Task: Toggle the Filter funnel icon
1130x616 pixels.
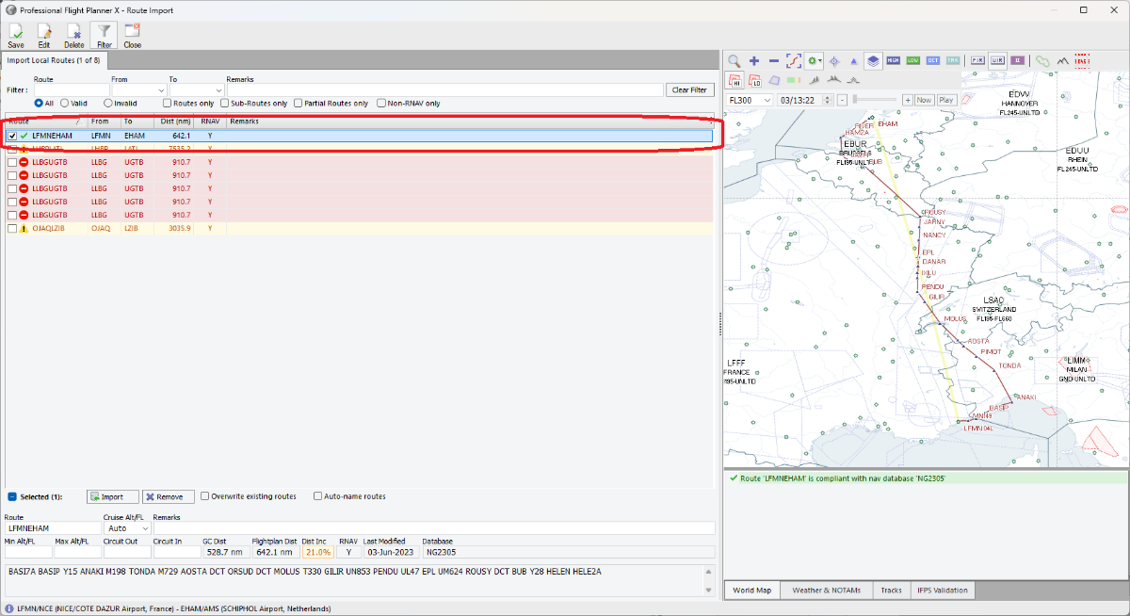Action: [x=104, y=35]
